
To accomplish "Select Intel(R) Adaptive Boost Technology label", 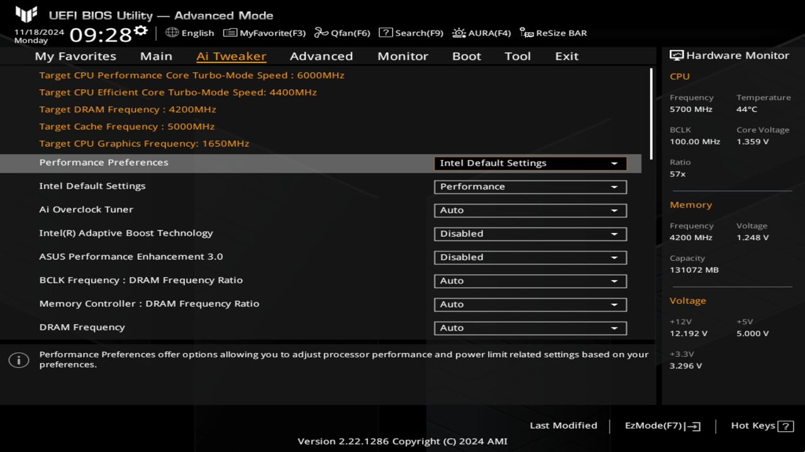I will pos(126,233).
